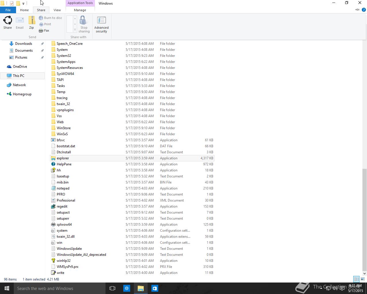Click the volume icon in system tray
The image size is (367, 294).
tap(335, 288)
